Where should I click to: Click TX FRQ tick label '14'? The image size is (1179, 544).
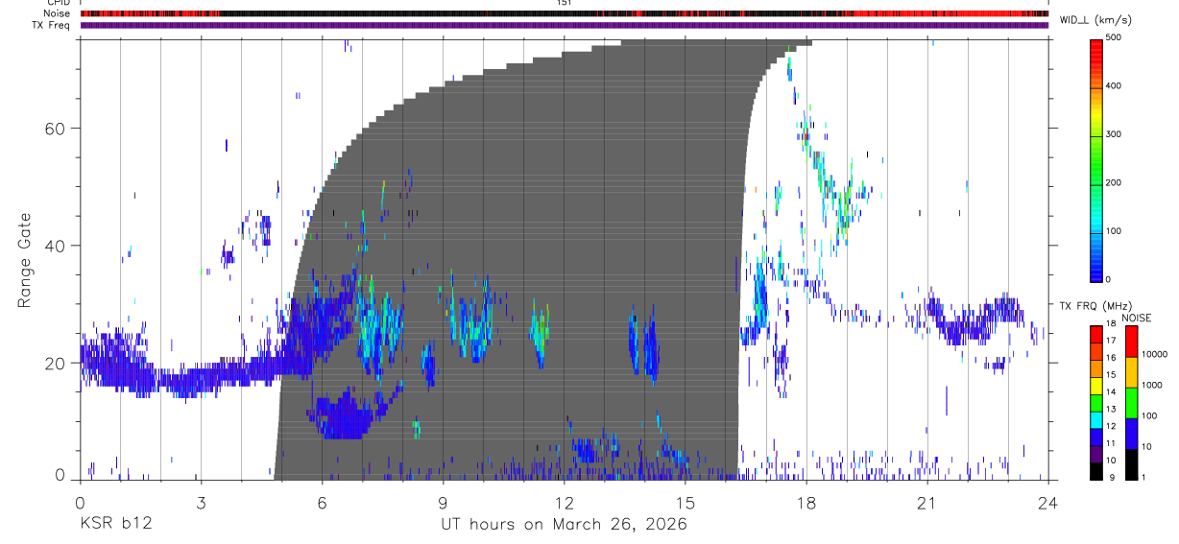[x=1113, y=392]
